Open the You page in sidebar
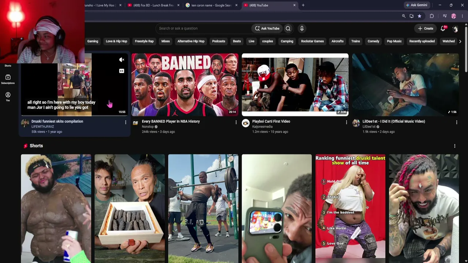468x263 pixels. tap(8, 97)
